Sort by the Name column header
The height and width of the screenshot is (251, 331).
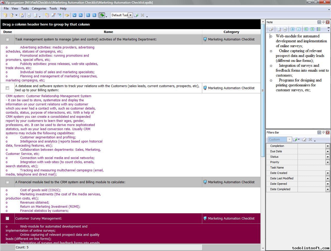coord(108,32)
